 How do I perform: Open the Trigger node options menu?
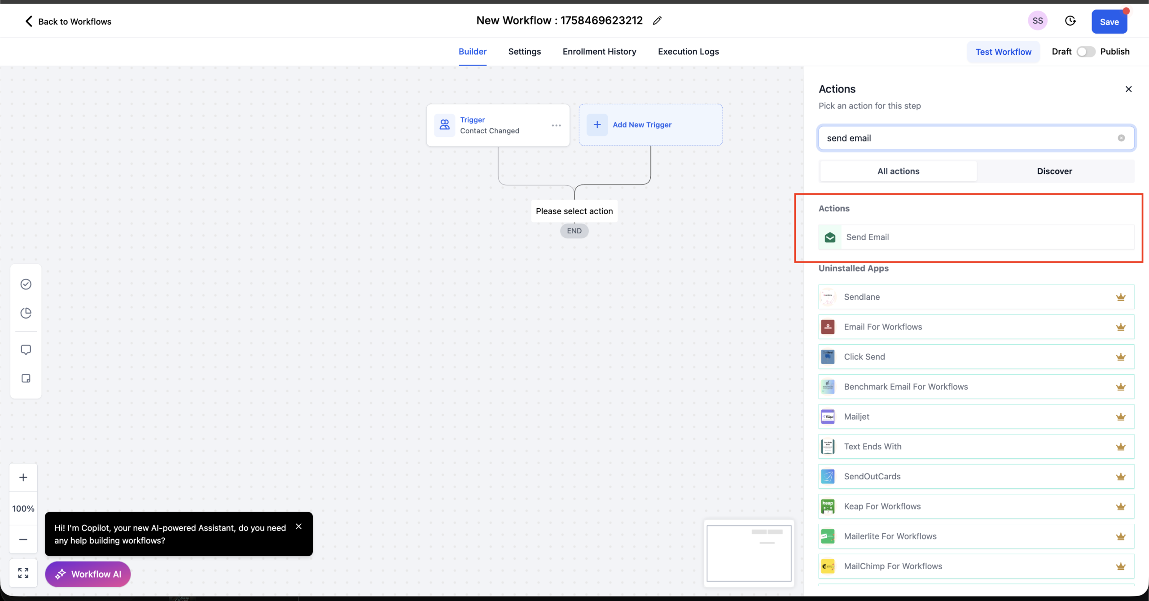(x=556, y=125)
